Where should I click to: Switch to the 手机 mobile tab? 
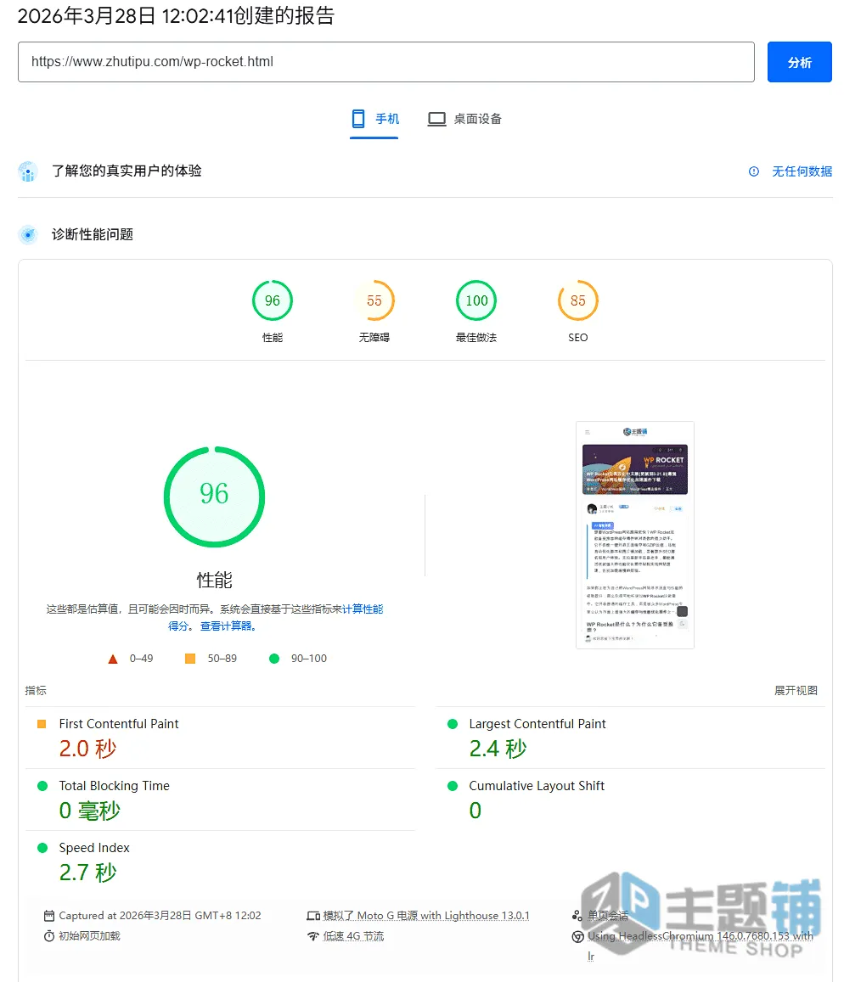[x=374, y=119]
